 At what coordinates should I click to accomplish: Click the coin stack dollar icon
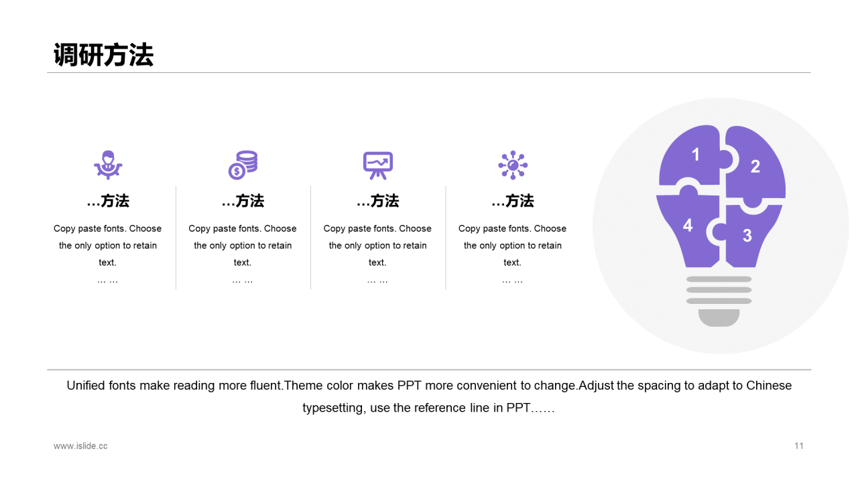(243, 165)
